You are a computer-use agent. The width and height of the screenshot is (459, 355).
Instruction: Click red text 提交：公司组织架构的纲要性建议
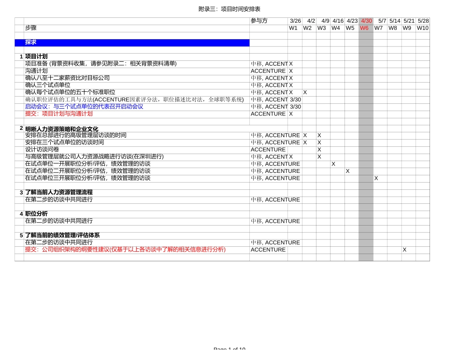[125, 249]
